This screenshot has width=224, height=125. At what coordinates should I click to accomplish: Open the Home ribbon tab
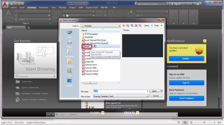[14, 8]
